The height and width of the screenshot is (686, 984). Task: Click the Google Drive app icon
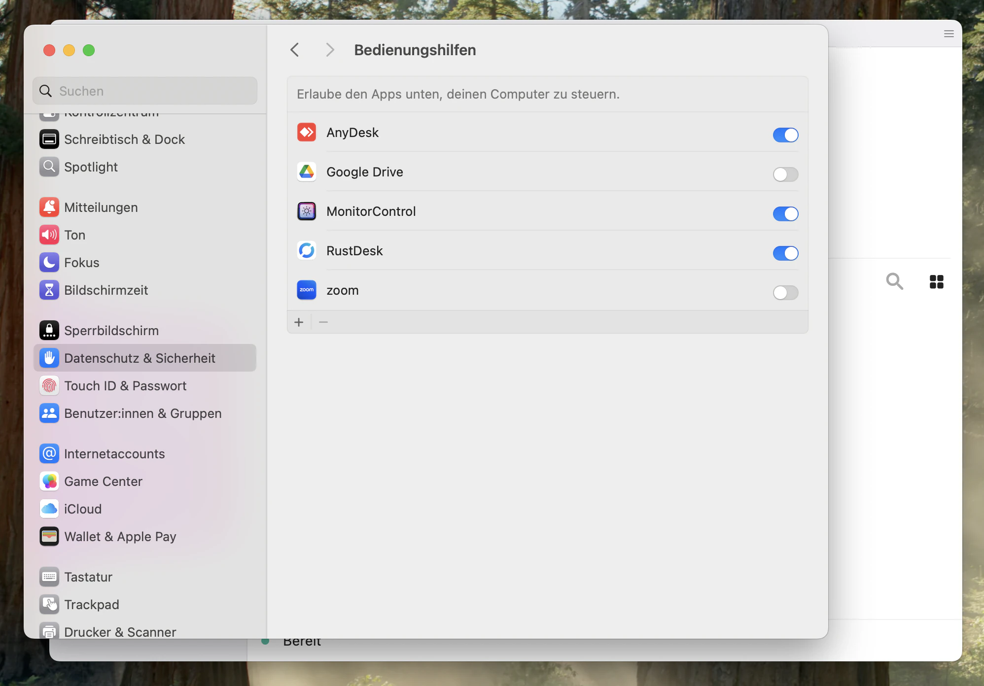pos(307,171)
